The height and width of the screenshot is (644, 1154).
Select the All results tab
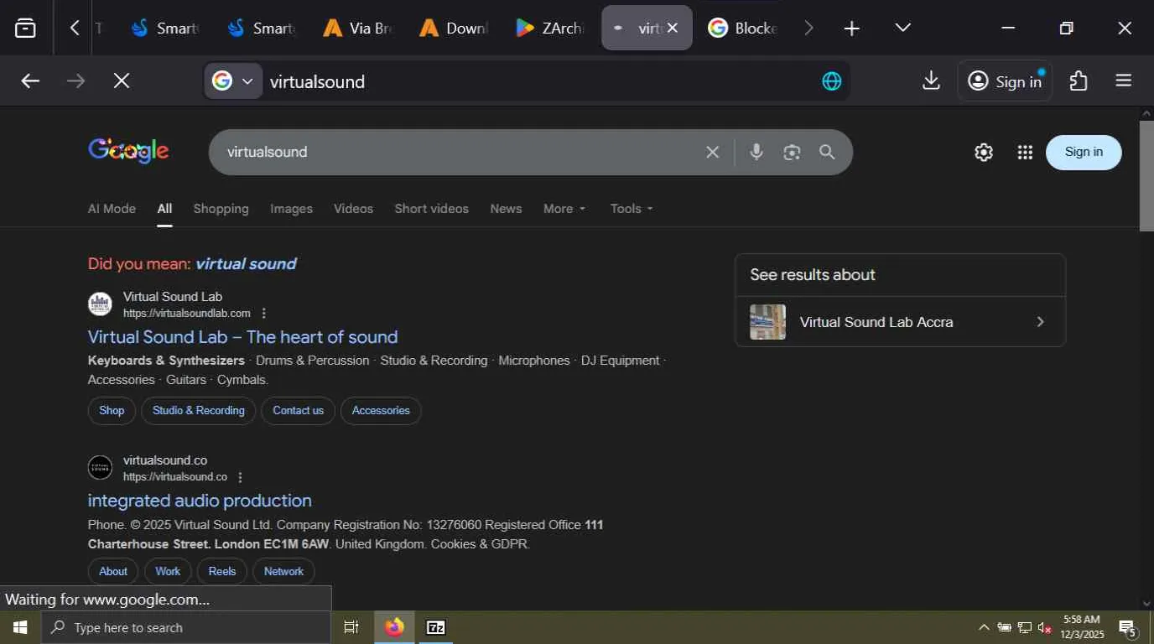coord(164,209)
